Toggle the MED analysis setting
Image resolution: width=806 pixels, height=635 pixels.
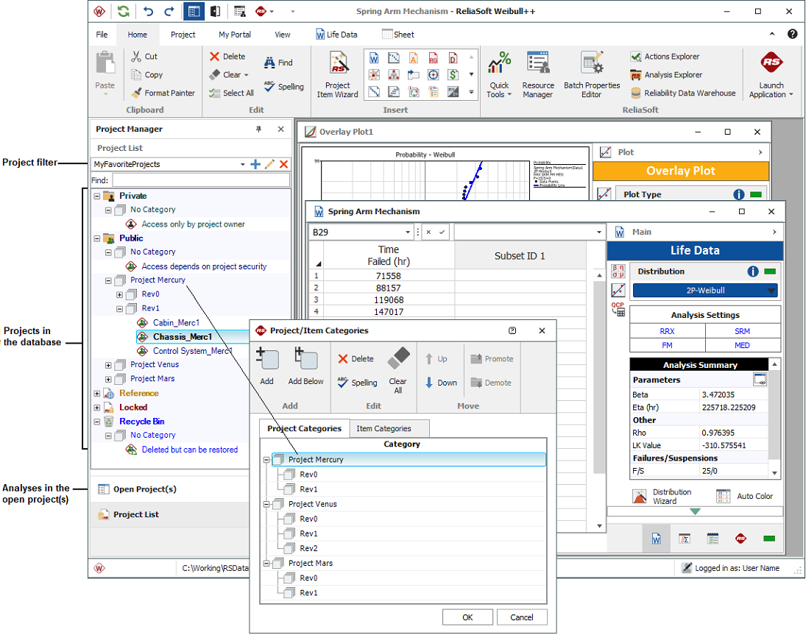coord(742,345)
